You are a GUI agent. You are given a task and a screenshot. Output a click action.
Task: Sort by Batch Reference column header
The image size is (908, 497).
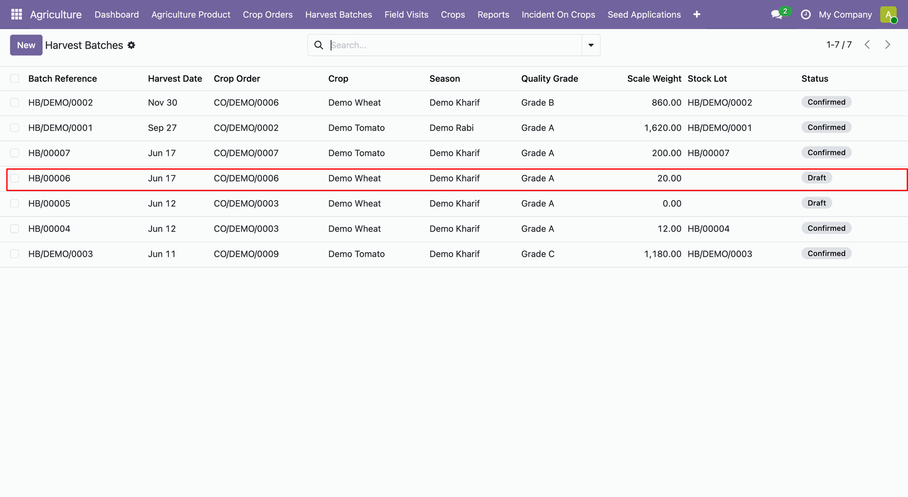coord(62,78)
